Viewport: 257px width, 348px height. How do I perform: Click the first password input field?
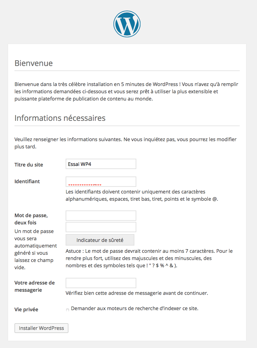point(101,216)
